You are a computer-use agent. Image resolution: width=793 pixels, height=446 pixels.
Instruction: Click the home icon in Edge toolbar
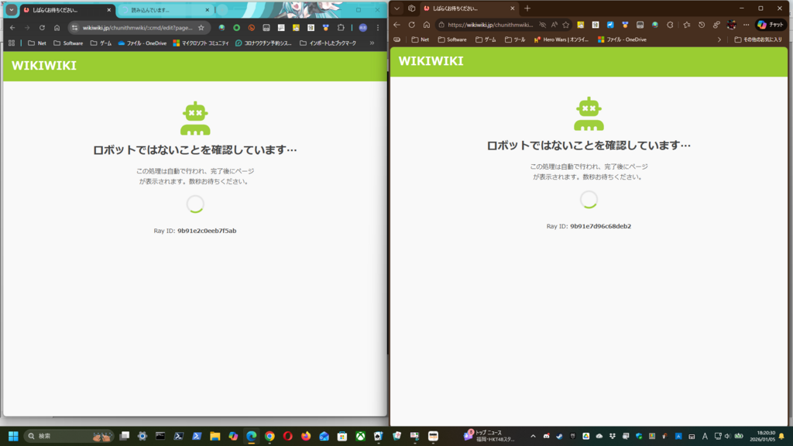tap(426, 25)
